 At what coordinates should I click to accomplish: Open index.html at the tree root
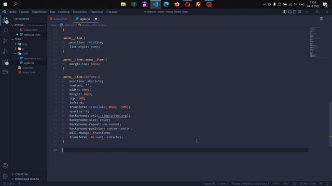pos(29,72)
